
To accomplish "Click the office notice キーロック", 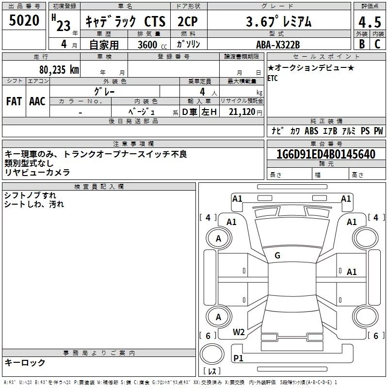I will pos(25,362).
